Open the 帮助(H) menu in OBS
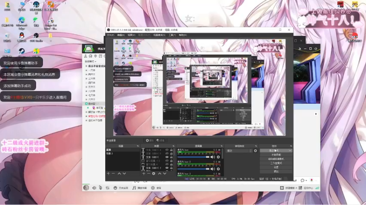This screenshot has height=205, width=366. click(x=183, y=35)
